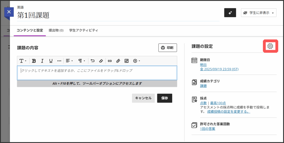Click the sparkle AI assist button
The image size is (284, 143).
pos(230,13)
